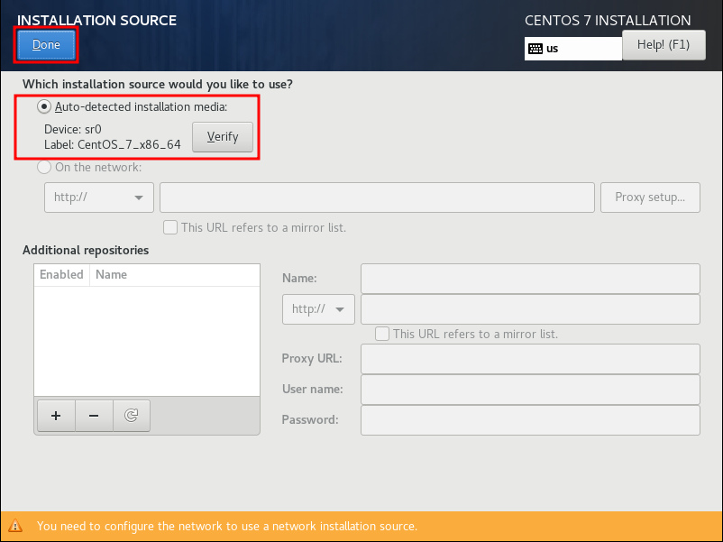Open Proxy setup... dialog
Screen dimensions: 723x542
[650, 198]
